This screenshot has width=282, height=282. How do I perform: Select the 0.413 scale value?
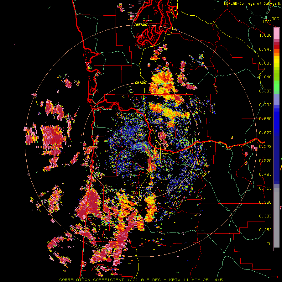tap(265, 188)
